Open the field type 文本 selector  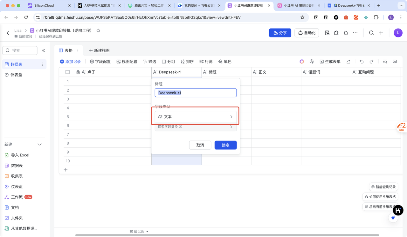click(196, 117)
